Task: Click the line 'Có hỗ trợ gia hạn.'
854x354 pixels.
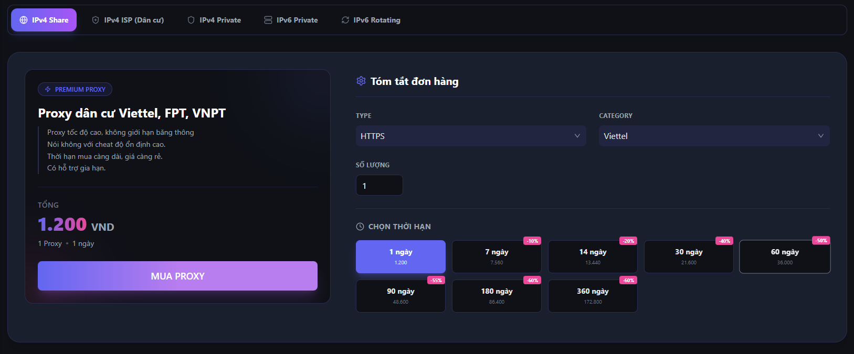Action: click(x=77, y=168)
